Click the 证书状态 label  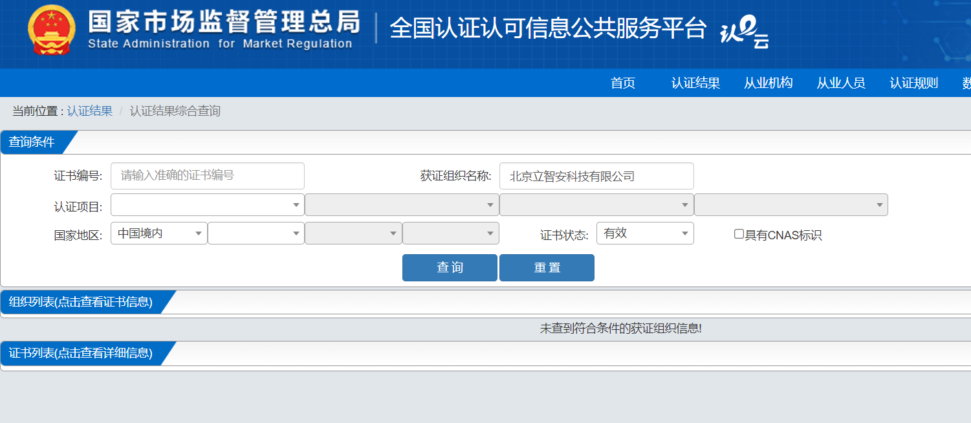[x=564, y=235]
